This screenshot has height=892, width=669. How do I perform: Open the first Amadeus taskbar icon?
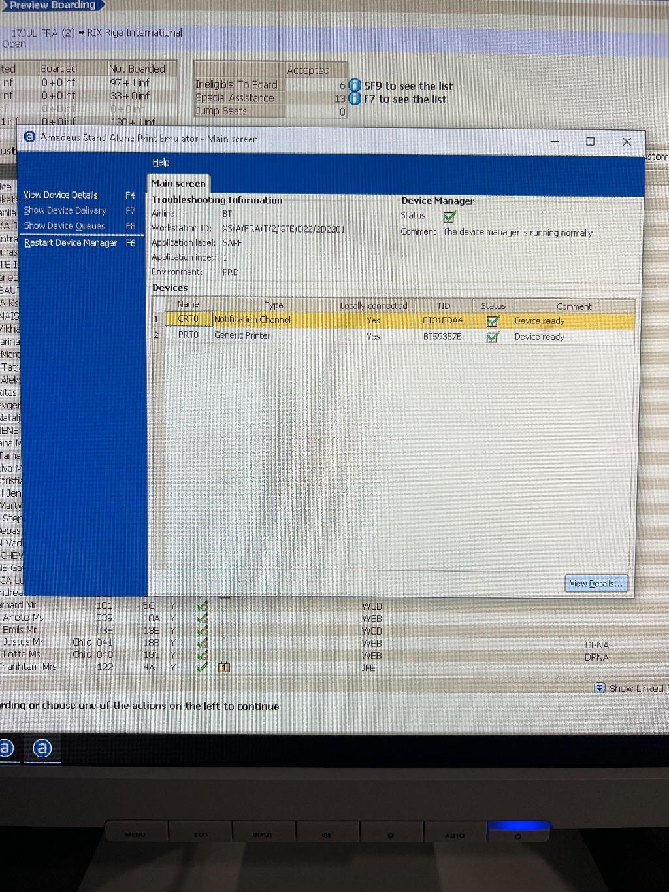pos(6,748)
